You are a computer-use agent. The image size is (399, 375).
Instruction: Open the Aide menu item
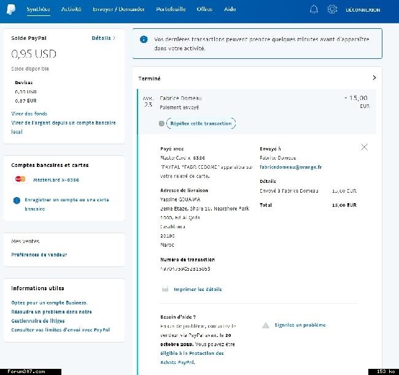click(230, 9)
